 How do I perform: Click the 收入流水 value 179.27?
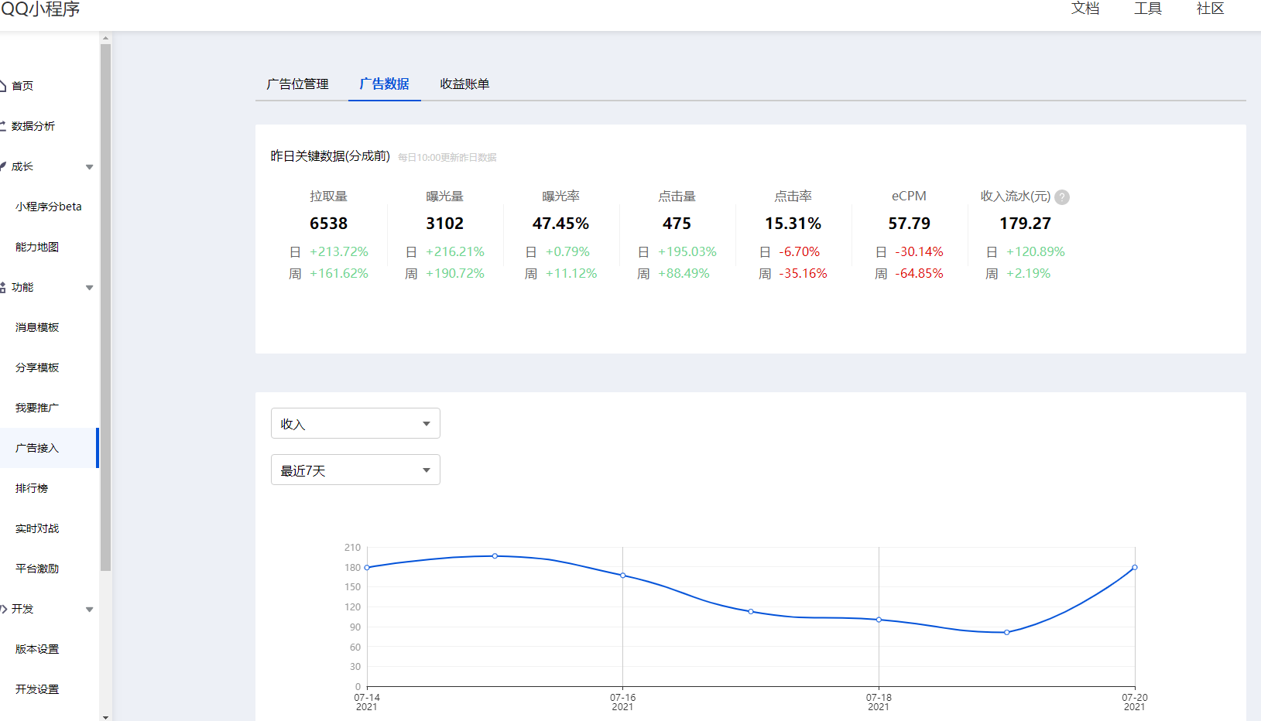(1025, 224)
